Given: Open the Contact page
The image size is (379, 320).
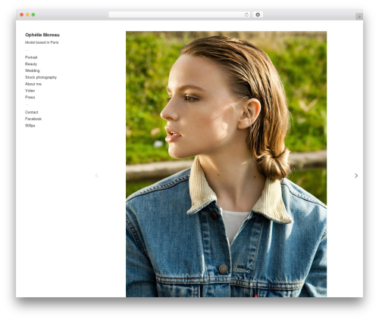Looking at the screenshot, I should [31, 112].
